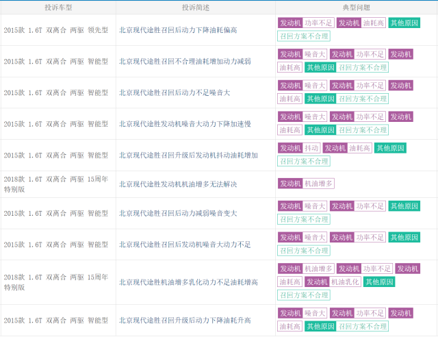Click 功率不足 tag in the 机油增多乳化 row

[x=377, y=269]
